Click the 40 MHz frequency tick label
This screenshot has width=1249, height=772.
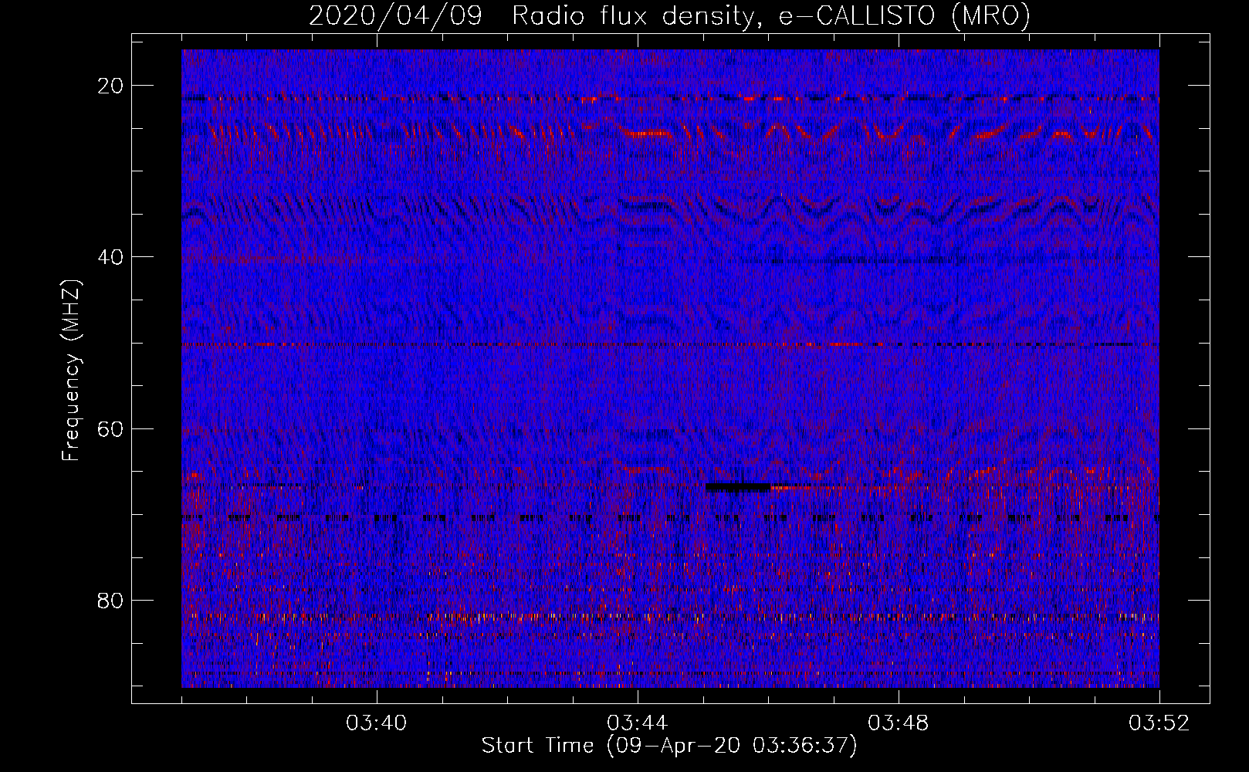[110, 257]
